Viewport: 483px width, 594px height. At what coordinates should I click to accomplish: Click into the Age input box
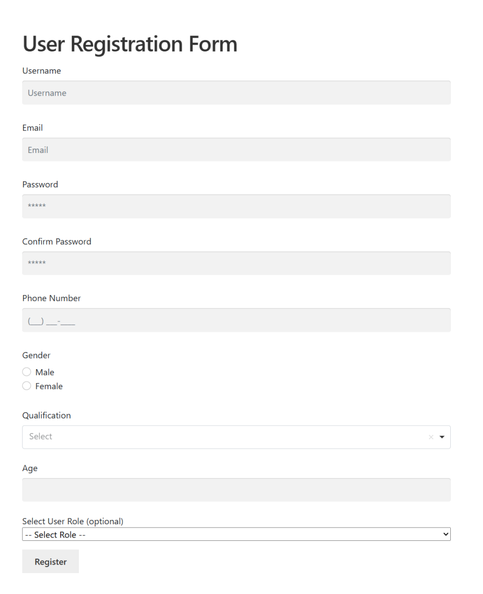(236, 490)
